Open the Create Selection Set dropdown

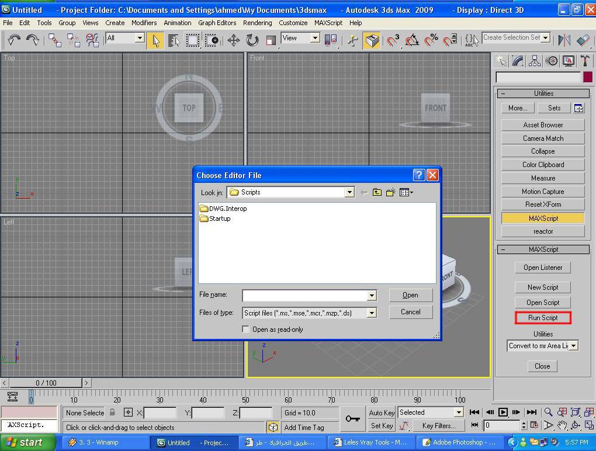tap(546, 37)
